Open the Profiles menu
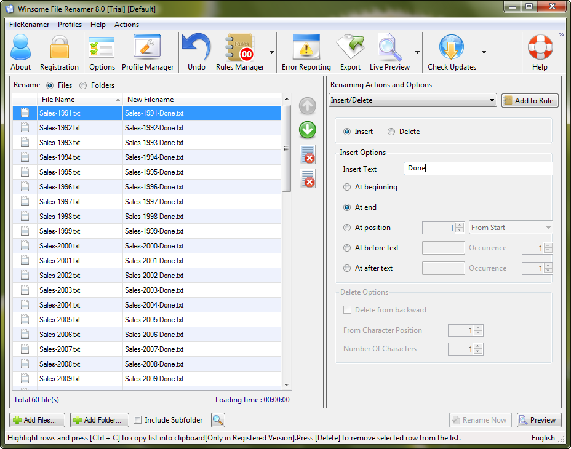 coord(70,25)
